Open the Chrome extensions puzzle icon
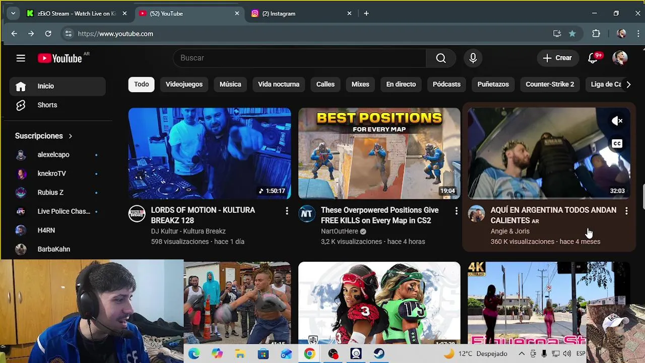This screenshot has height=363, width=645. tap(596, 34)
